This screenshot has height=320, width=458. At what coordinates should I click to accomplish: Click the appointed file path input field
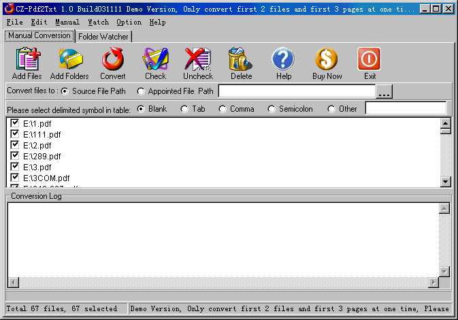(x=297, y=91)
